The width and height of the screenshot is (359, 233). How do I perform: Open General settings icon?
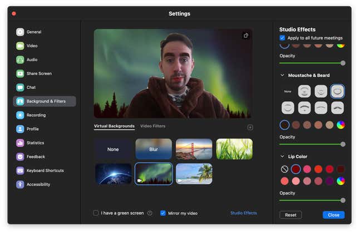(x=20, y=32)
